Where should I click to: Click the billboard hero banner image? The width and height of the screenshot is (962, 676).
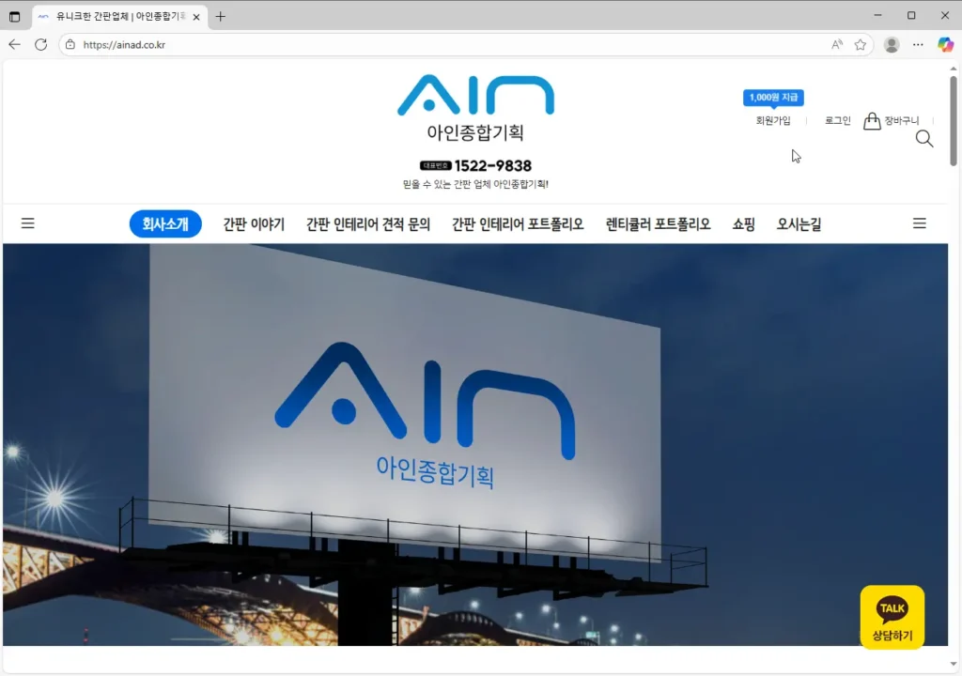[475, 445]
